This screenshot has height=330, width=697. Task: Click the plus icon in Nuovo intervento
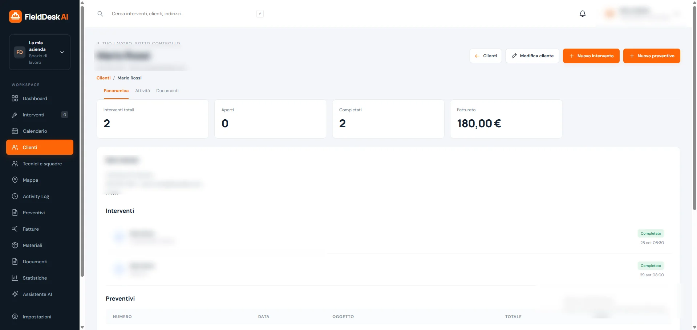click(x=572, y=56)
